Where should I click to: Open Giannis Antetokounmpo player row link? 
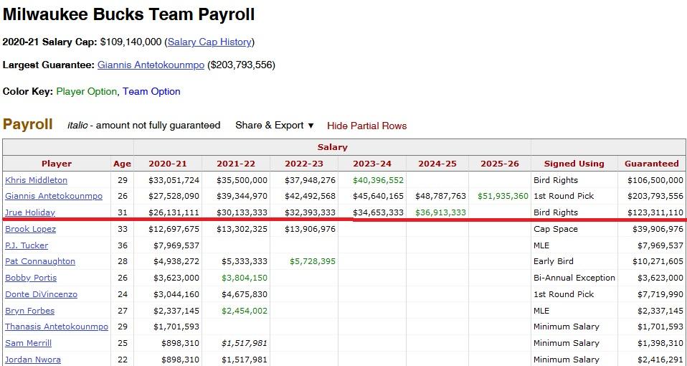[x=54, y=196]
